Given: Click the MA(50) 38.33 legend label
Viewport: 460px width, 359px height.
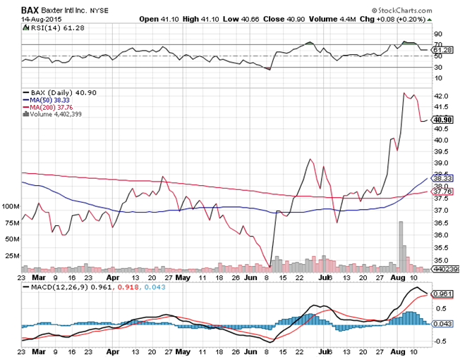Looking at the screenshot, I should pos(49,100).
